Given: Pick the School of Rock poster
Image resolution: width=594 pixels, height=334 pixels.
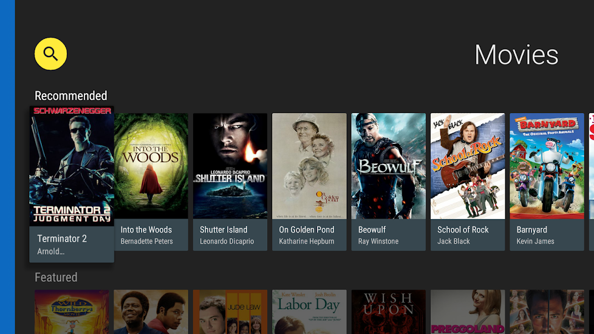Looking at the screenshot, I should click(x=468, y=166).
